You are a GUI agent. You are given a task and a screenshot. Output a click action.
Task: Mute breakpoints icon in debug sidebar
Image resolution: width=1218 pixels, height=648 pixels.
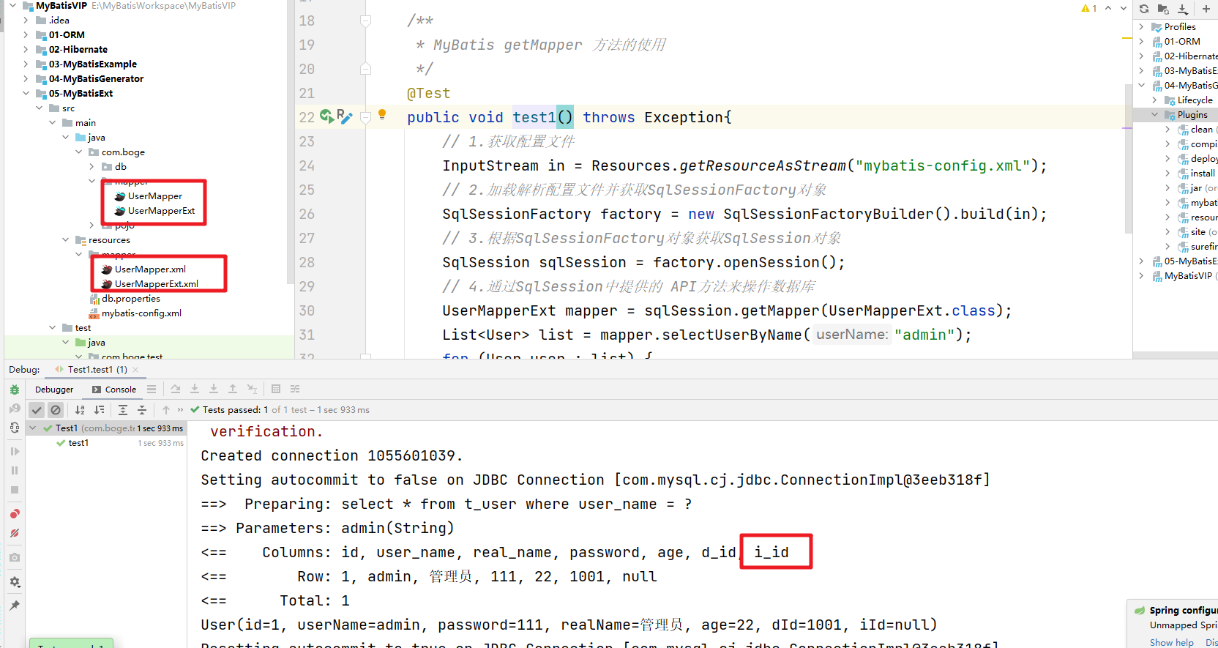click(x=15, y=533)
